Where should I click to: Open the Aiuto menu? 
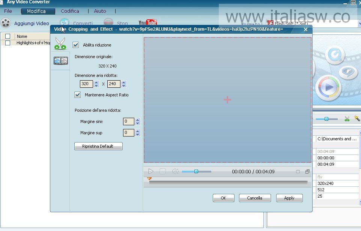100,11
